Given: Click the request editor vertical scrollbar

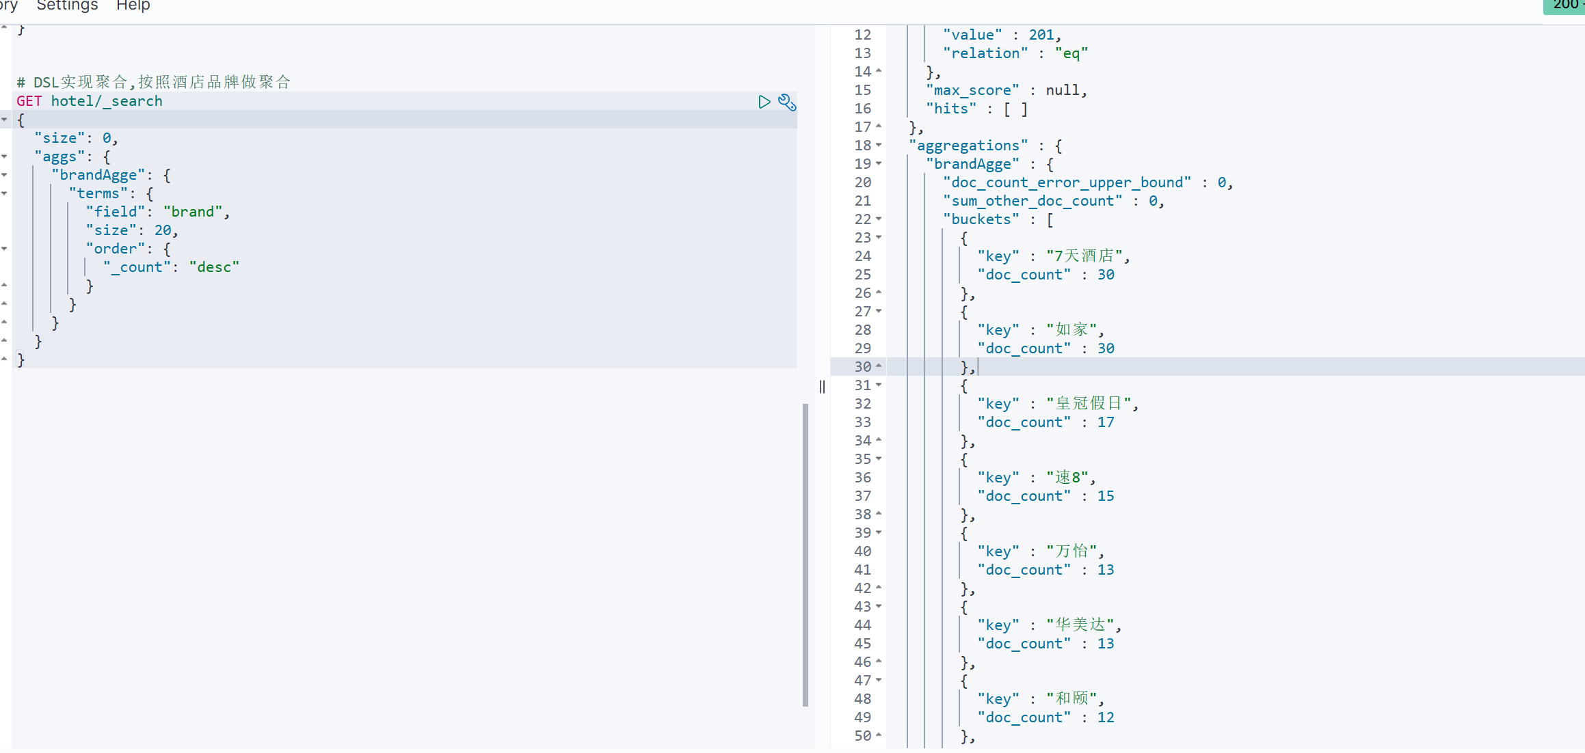Looking at the screenshot, I should coord(805,555).
